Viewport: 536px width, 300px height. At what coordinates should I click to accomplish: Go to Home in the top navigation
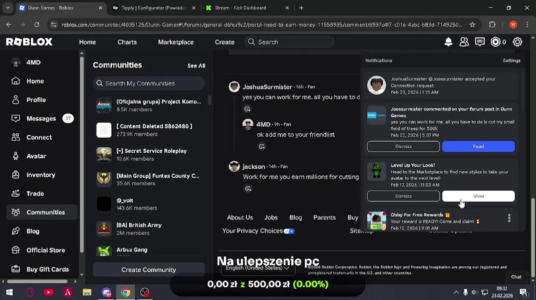point(87,42)
